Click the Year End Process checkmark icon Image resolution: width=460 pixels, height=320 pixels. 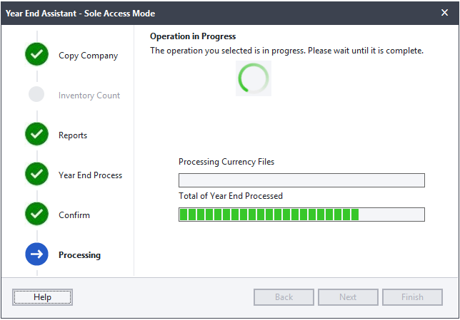pos(36,174)
